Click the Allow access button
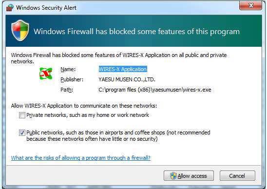Screen dimensions: 267x189 point(189,176)
